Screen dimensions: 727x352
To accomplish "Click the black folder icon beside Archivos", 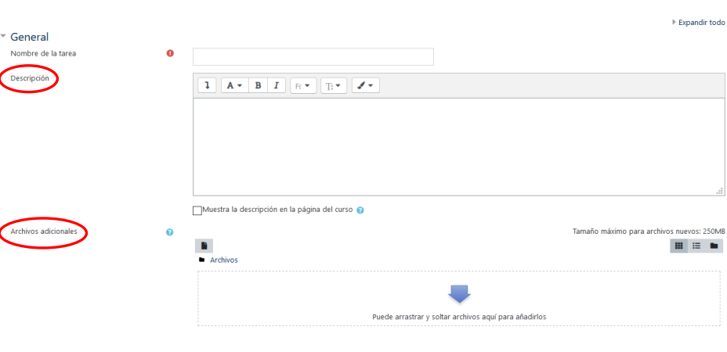I will (201, 260).
